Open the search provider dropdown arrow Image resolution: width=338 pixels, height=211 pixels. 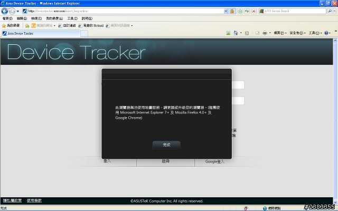point(335,11)
